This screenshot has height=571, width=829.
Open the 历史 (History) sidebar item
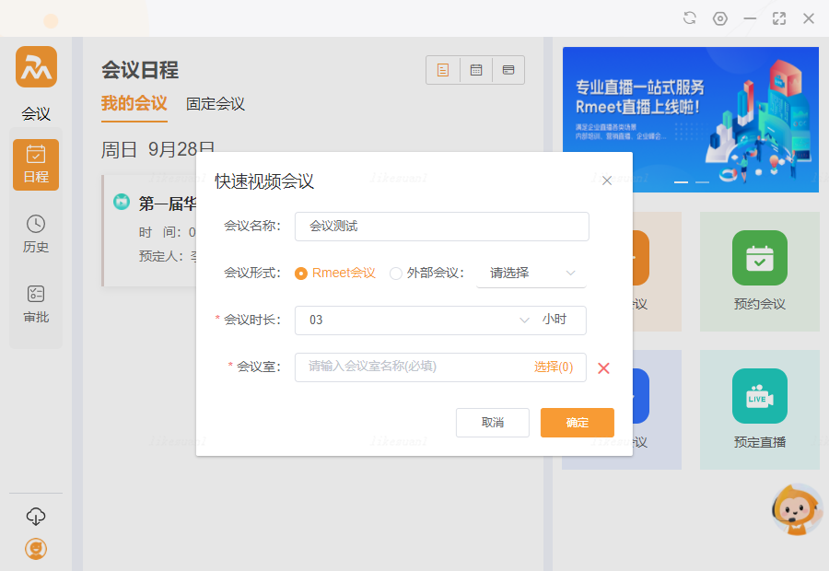point(36,233)
